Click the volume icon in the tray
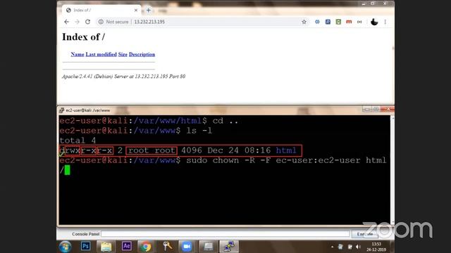 [x=358, y=247]
